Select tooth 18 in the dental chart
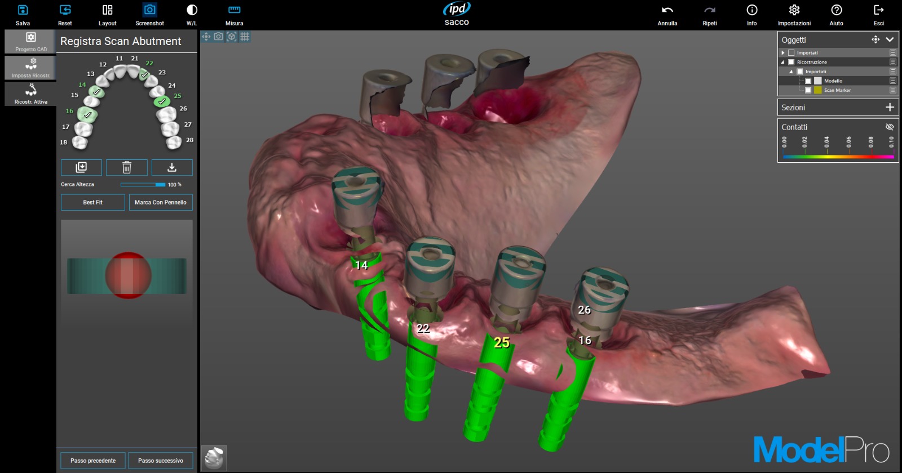 (79, 142)
